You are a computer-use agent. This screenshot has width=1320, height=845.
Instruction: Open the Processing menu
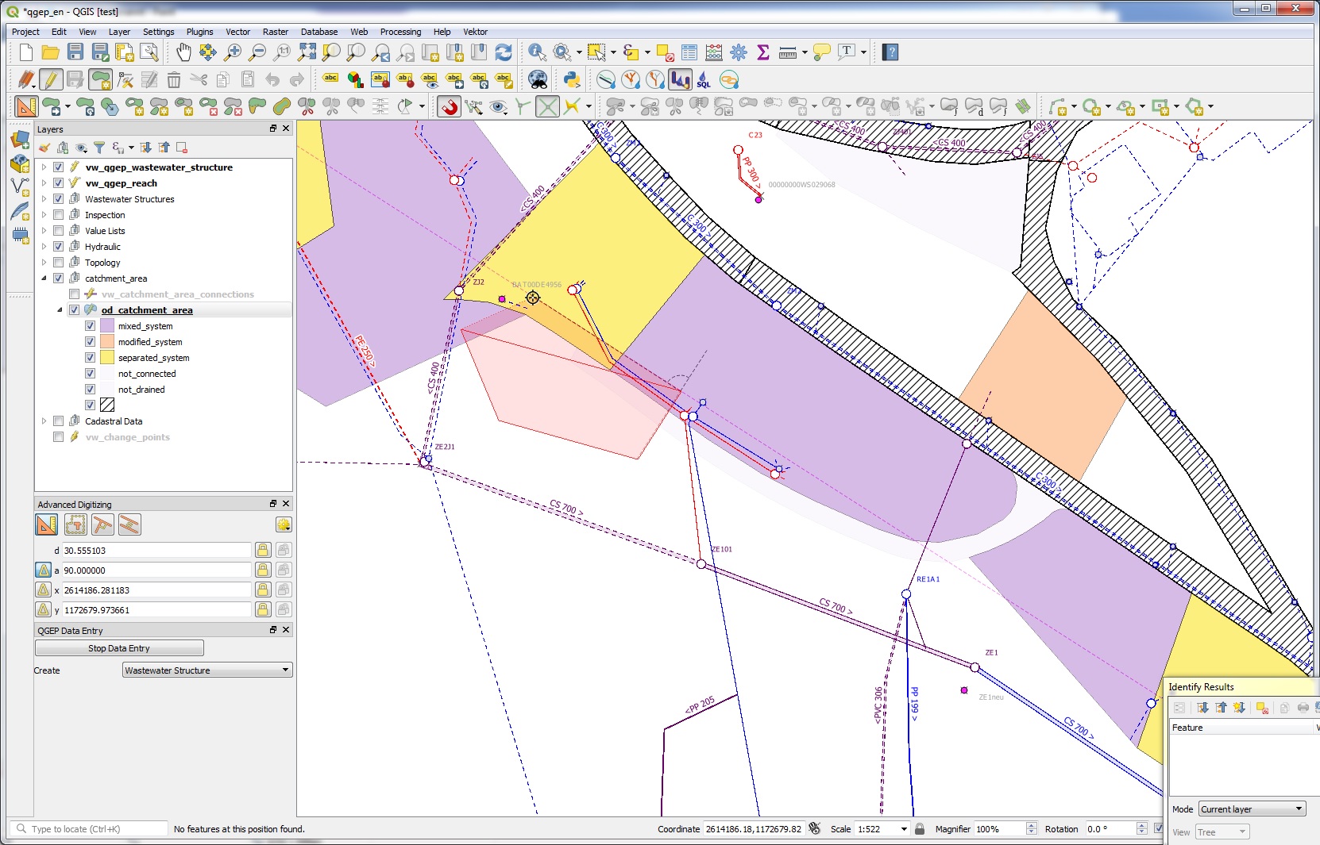tap(400, 32)
